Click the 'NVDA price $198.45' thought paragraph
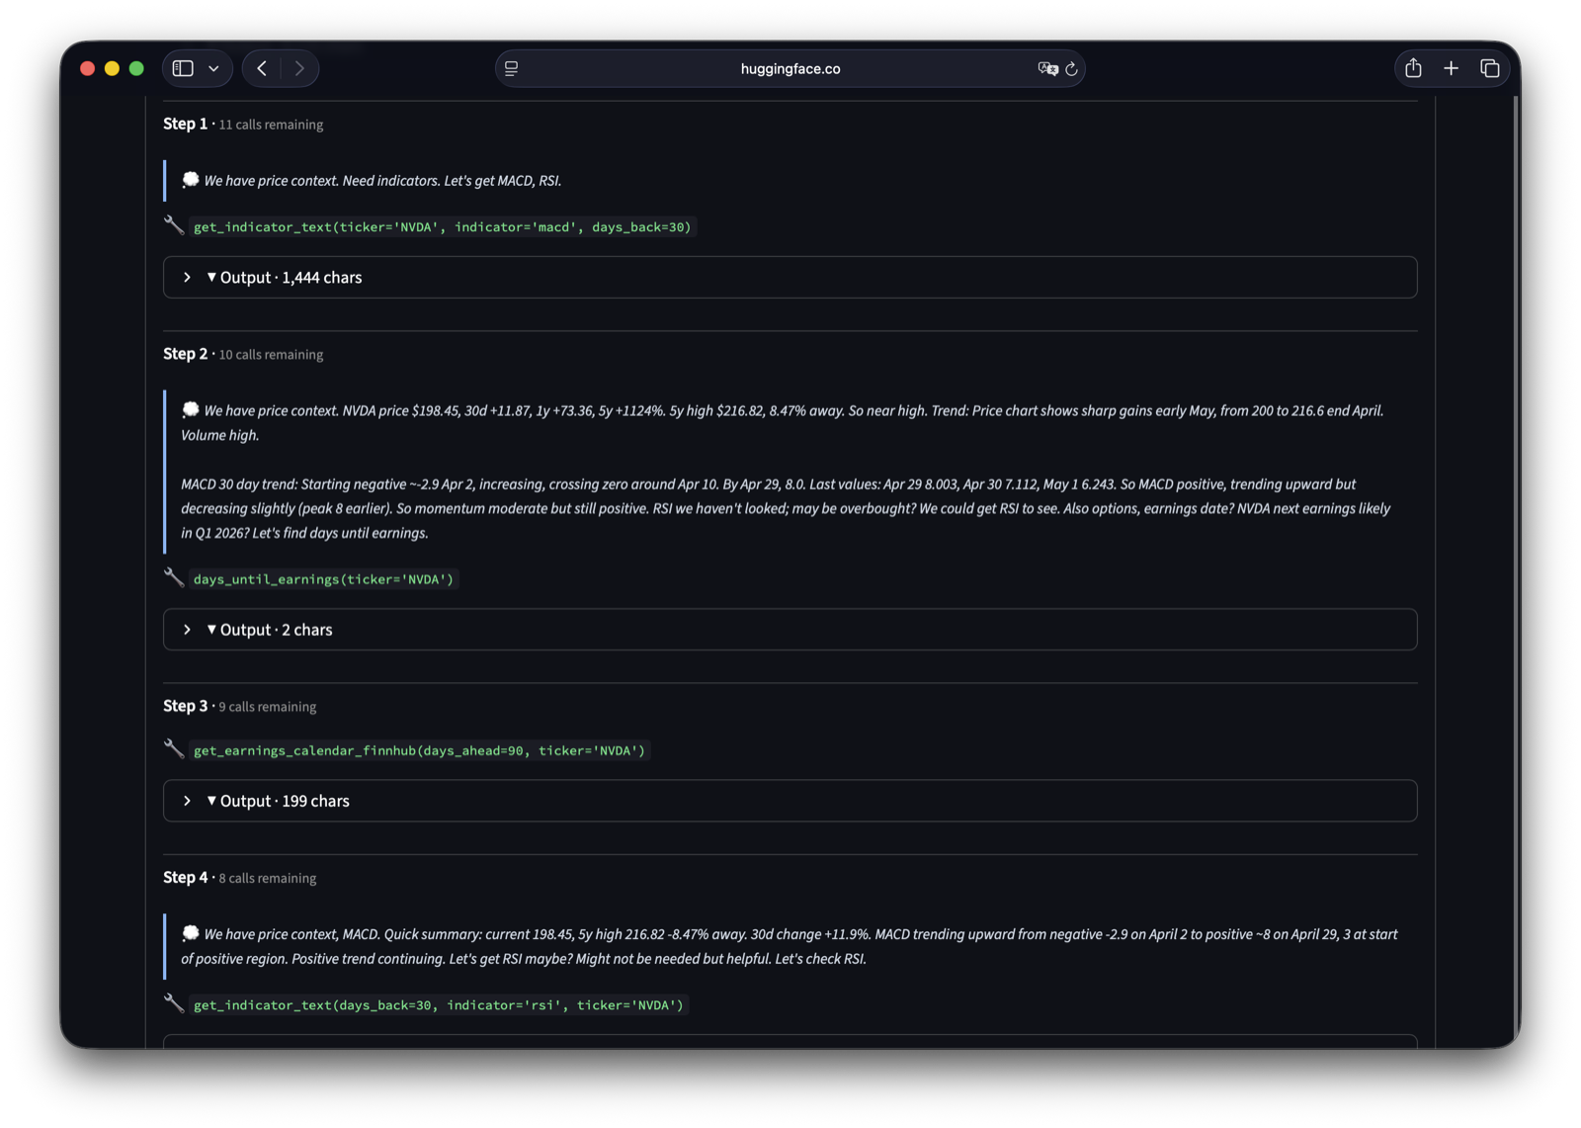 point(783,423)
